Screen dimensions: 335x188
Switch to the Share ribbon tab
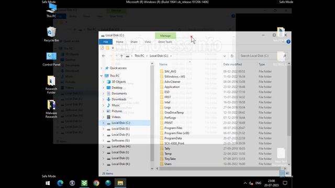click(134, 42)
